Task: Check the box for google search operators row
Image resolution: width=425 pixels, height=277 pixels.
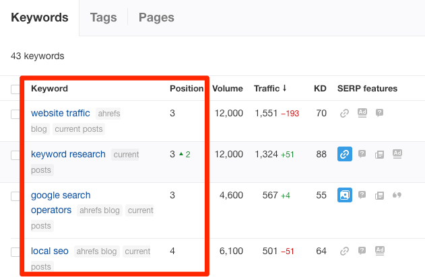Action: click(x=15, y=196)
